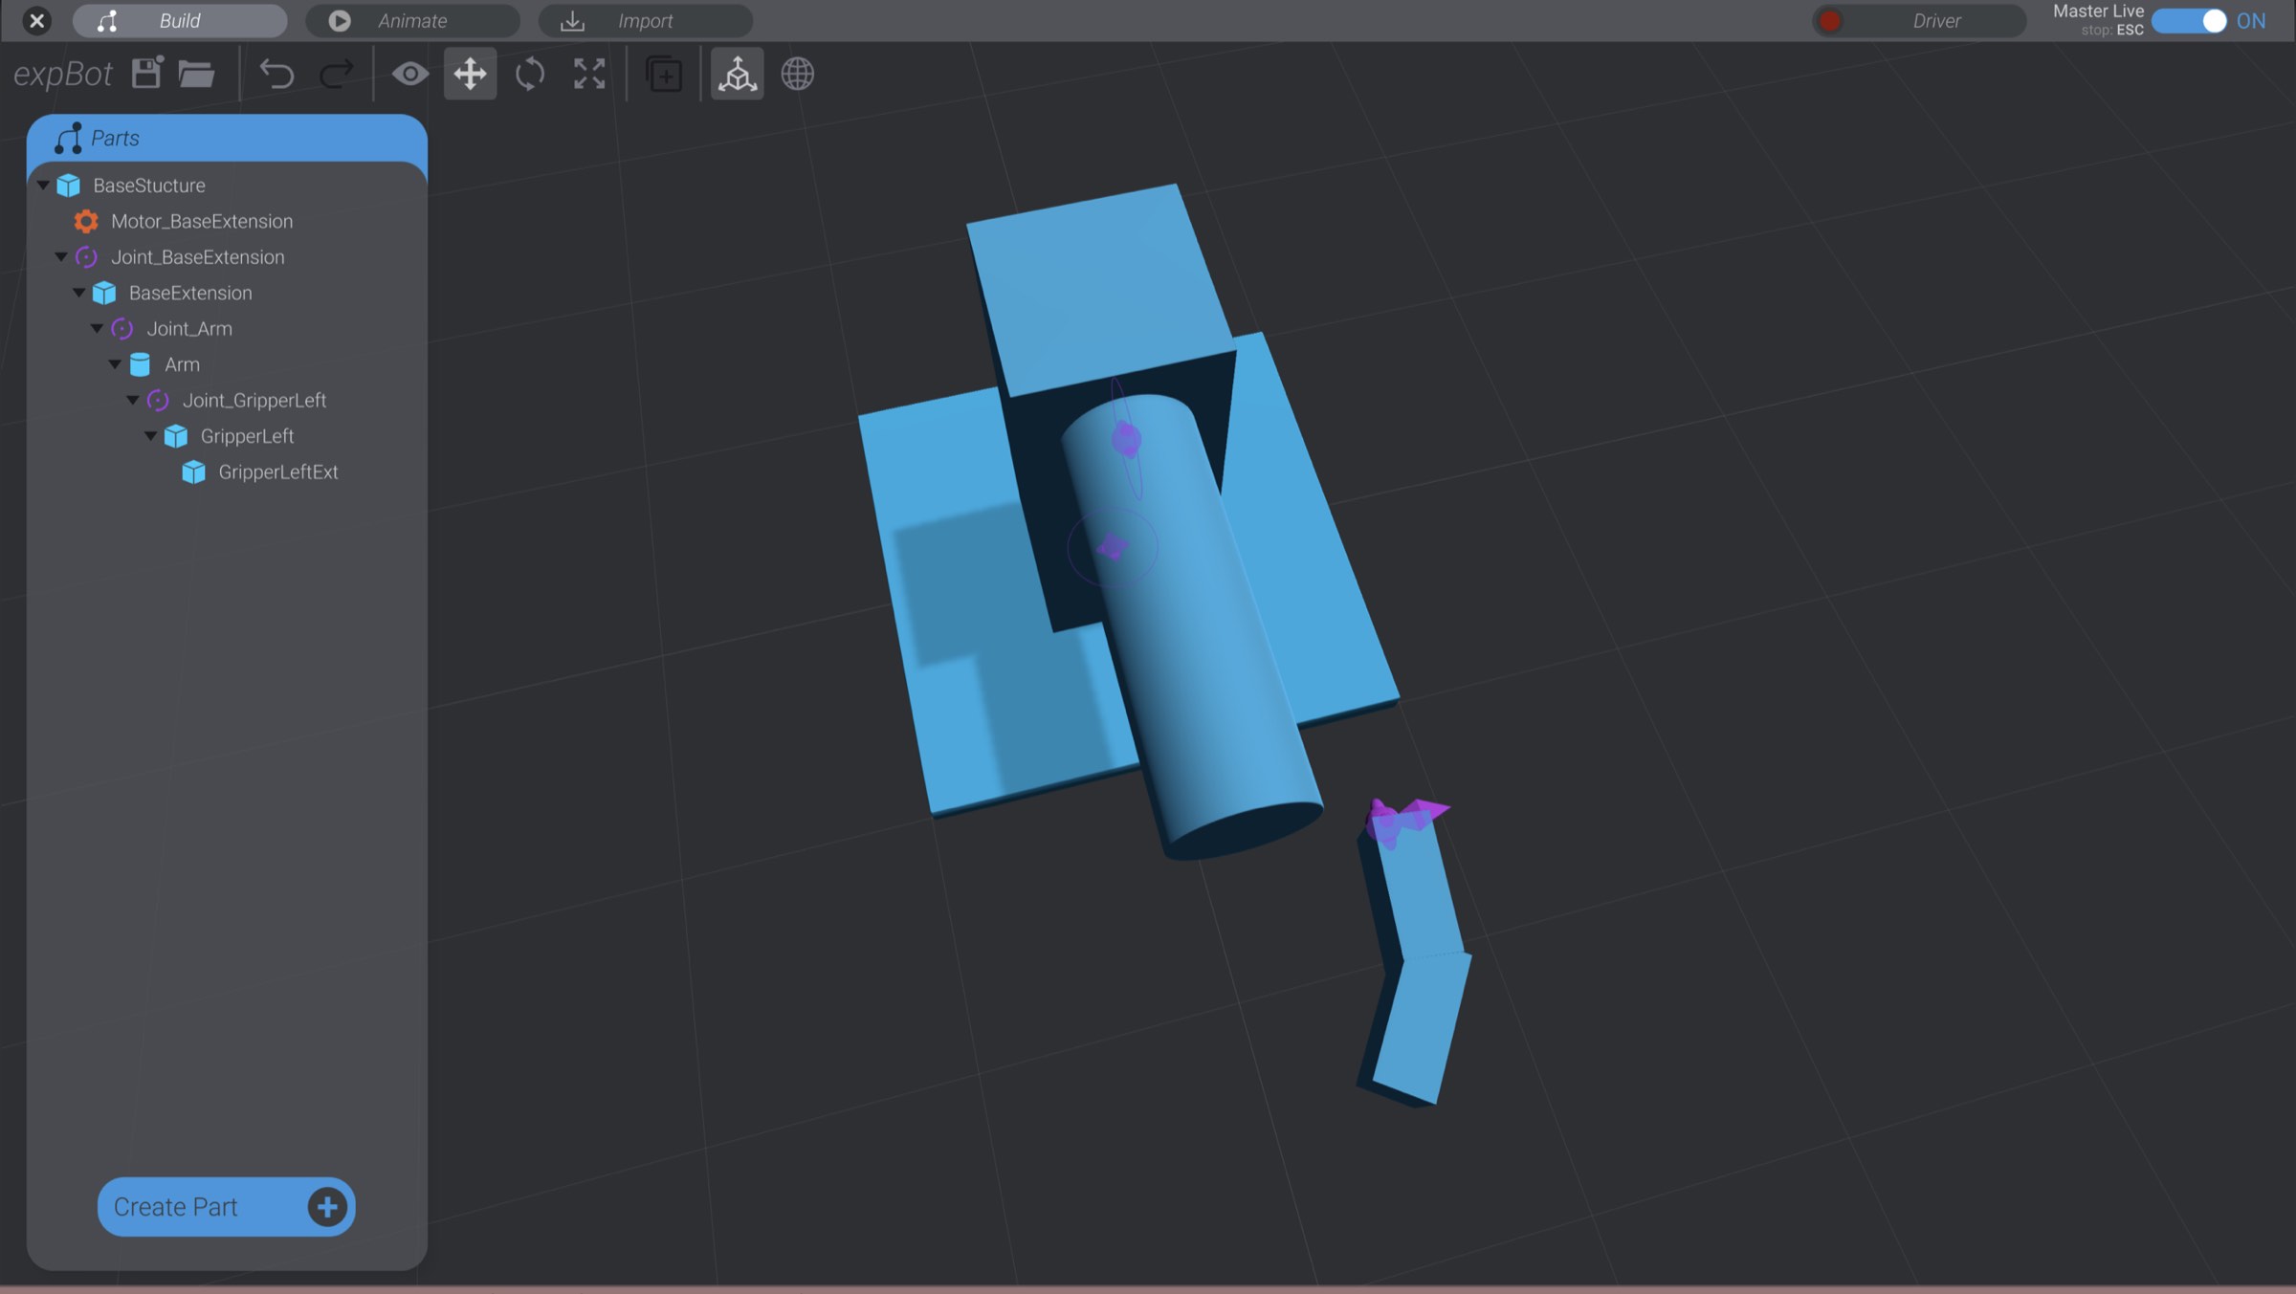The width and height of the screenshot is (2296, 1294).
Task: Collapse the Joint_Arm node
Action: (x=97, y=328)
